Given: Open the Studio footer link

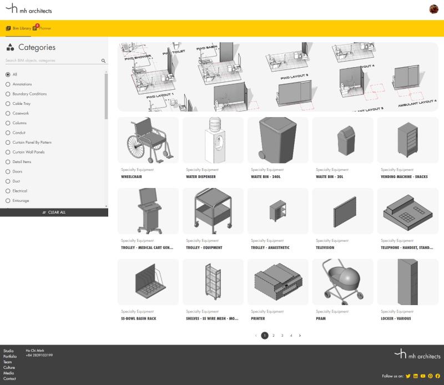Looking at the screenshot, I should 8,351.
